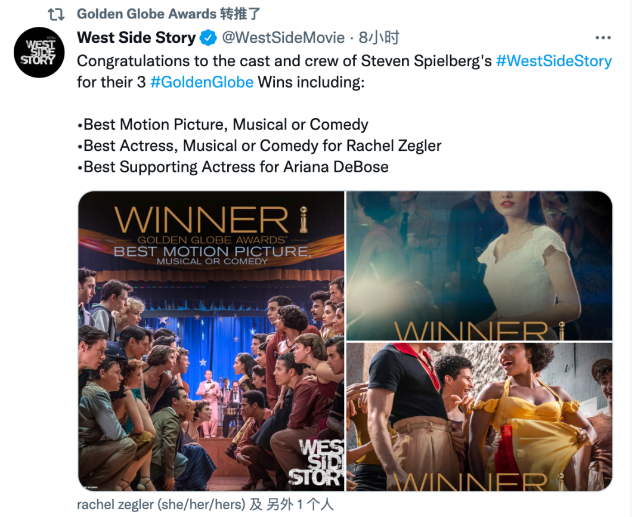The height and width of the screenshot is (517, 644).
Task: Click the tweet text about Best Supporting Actress
Action: pos(233,167)
